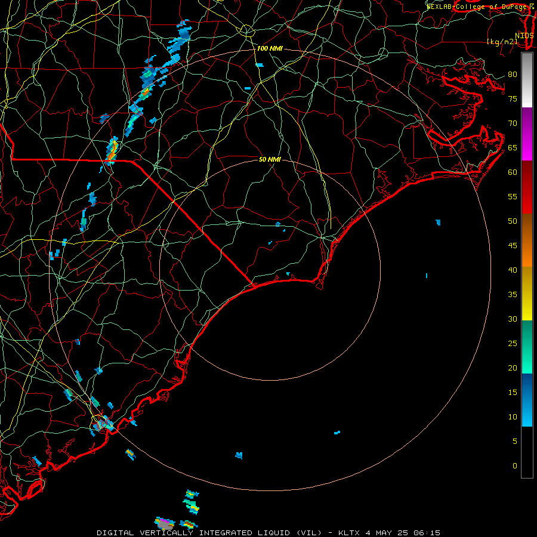Click the 45 value on VIL scale
This screenshot has width=537, height=537.
click(x=513, y=246)
